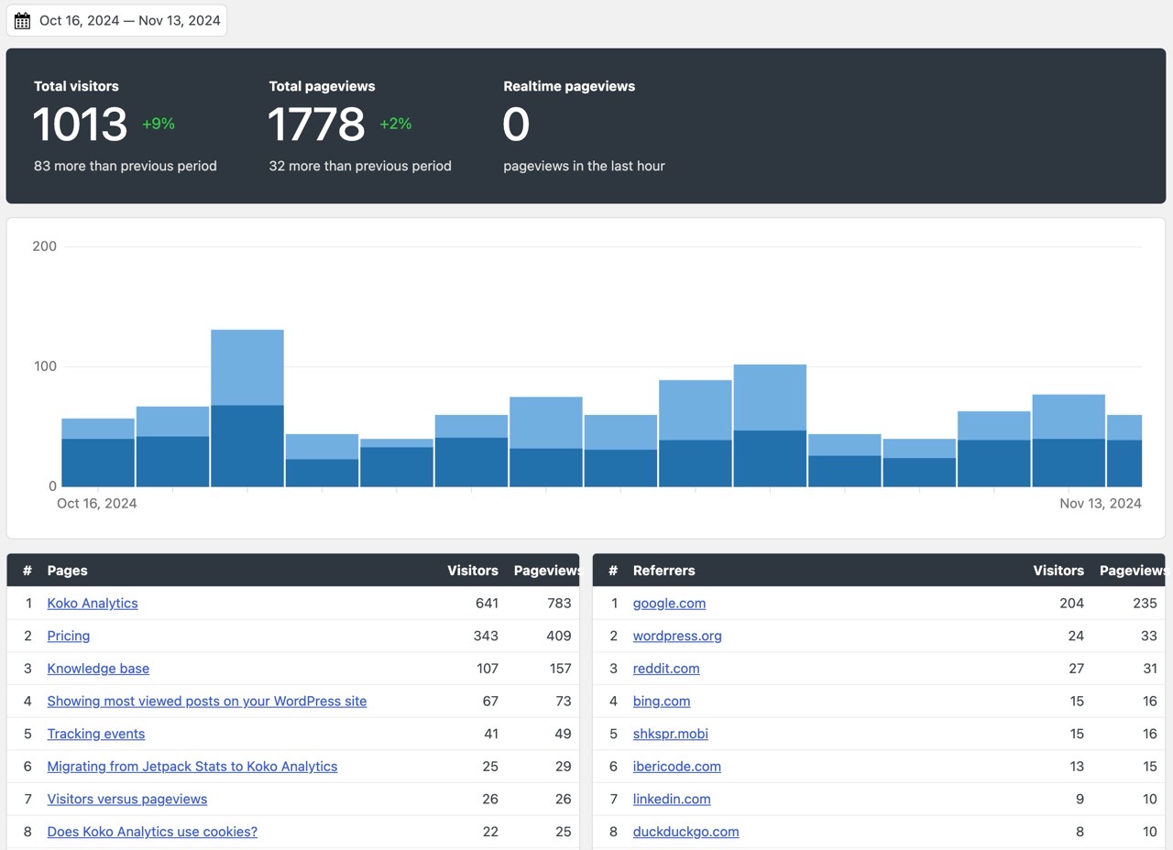The width and height of the screenshot is (1173, 850).
Task: Click the +2% pageviews change indicator
Action: (x=396, y=124)
